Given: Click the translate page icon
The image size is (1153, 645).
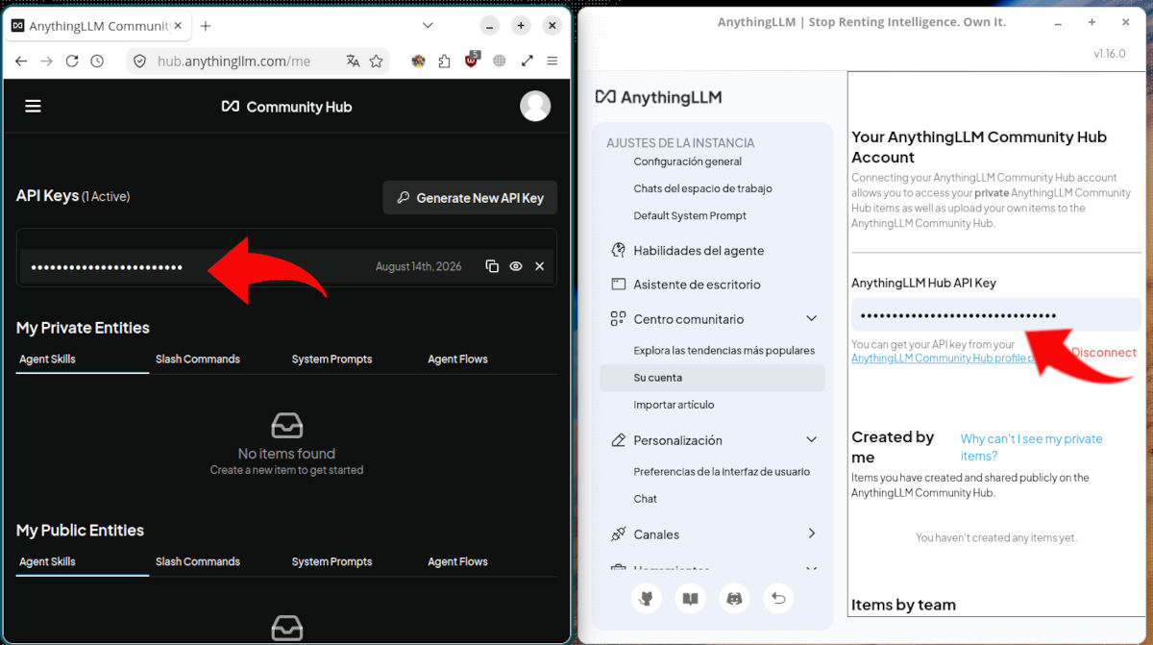Looking at the screenshot, I should point(353,61).
